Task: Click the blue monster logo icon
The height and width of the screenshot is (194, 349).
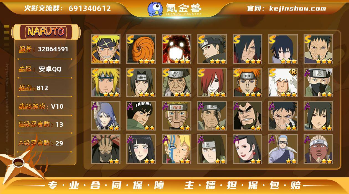Action: pos(155,9)
